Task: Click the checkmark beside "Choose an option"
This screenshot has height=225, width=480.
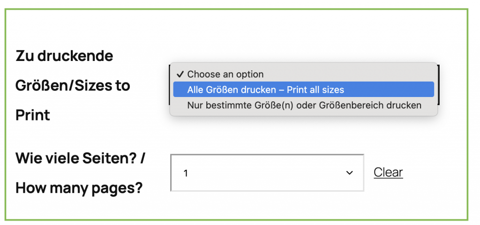Action: tap(180, 74)
